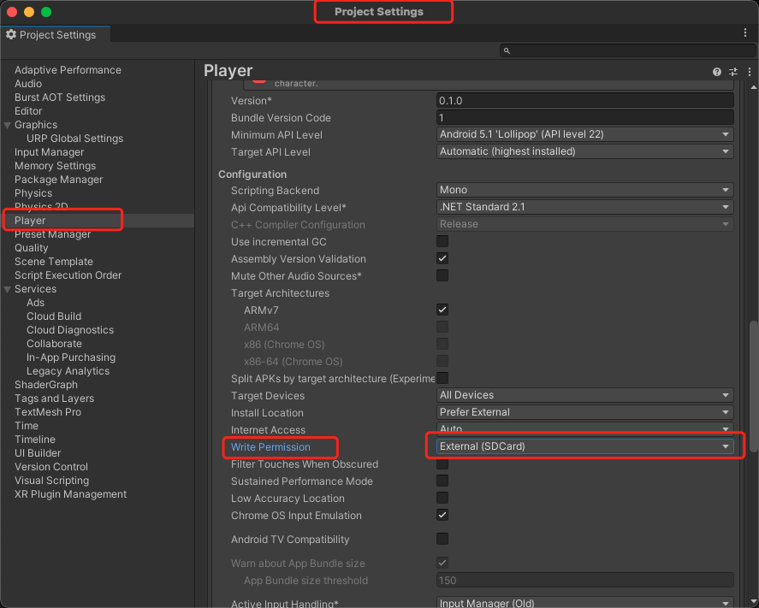The height and width of the screenshot is (608, 759).
Task: Collapse the Graphics tree section
Action: 8,125
